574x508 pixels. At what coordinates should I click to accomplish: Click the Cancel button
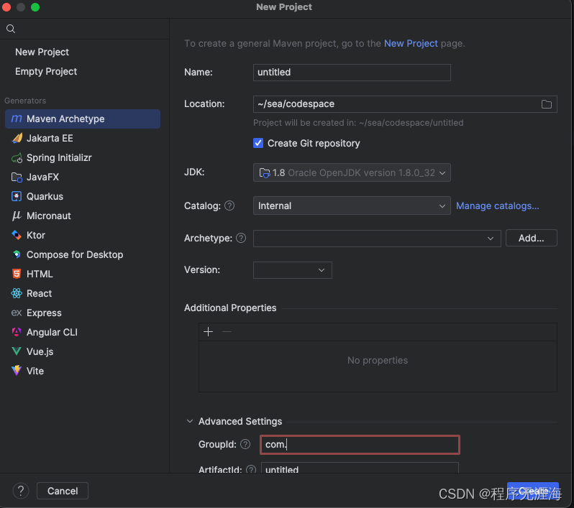(x=63, y=491)
